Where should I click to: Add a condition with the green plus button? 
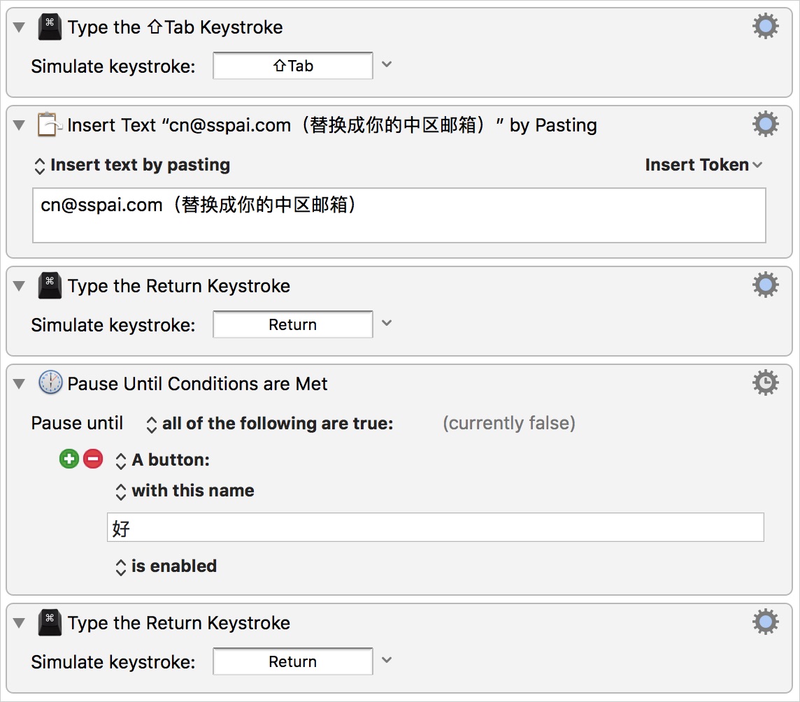(69, 459)
